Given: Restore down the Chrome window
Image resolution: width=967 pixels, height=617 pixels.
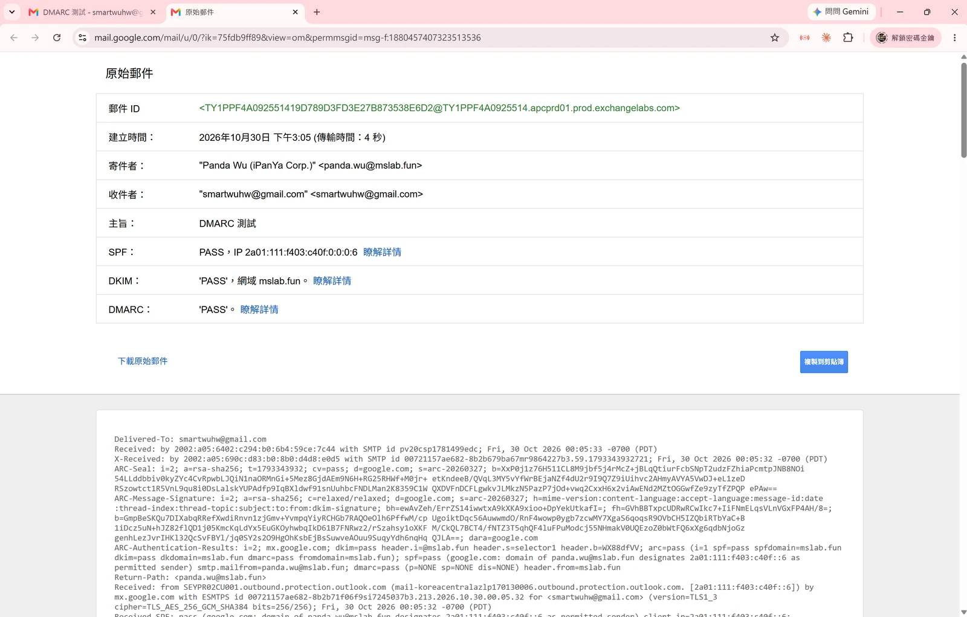Looking at the screenshot, I should 927,12.
